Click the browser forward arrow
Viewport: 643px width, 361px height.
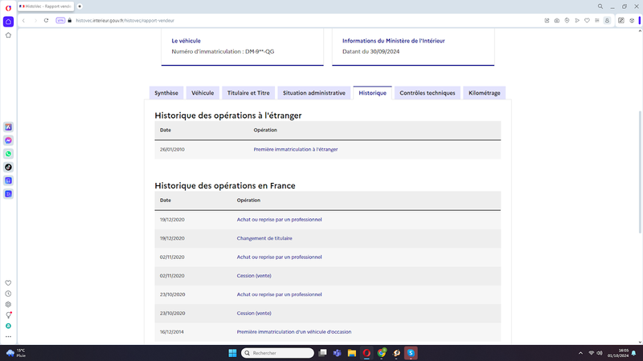click(35, 21)
